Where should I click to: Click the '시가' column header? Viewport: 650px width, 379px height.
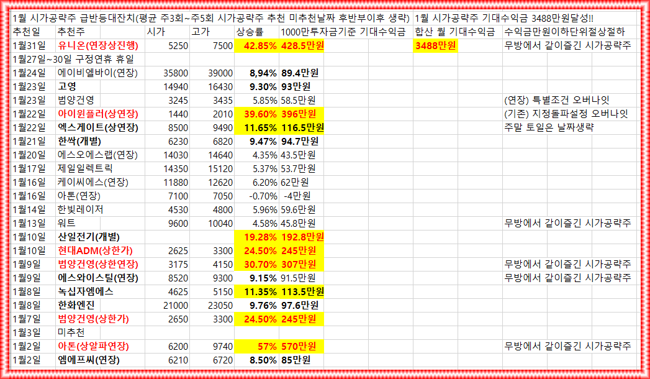[x=156, y=32]
